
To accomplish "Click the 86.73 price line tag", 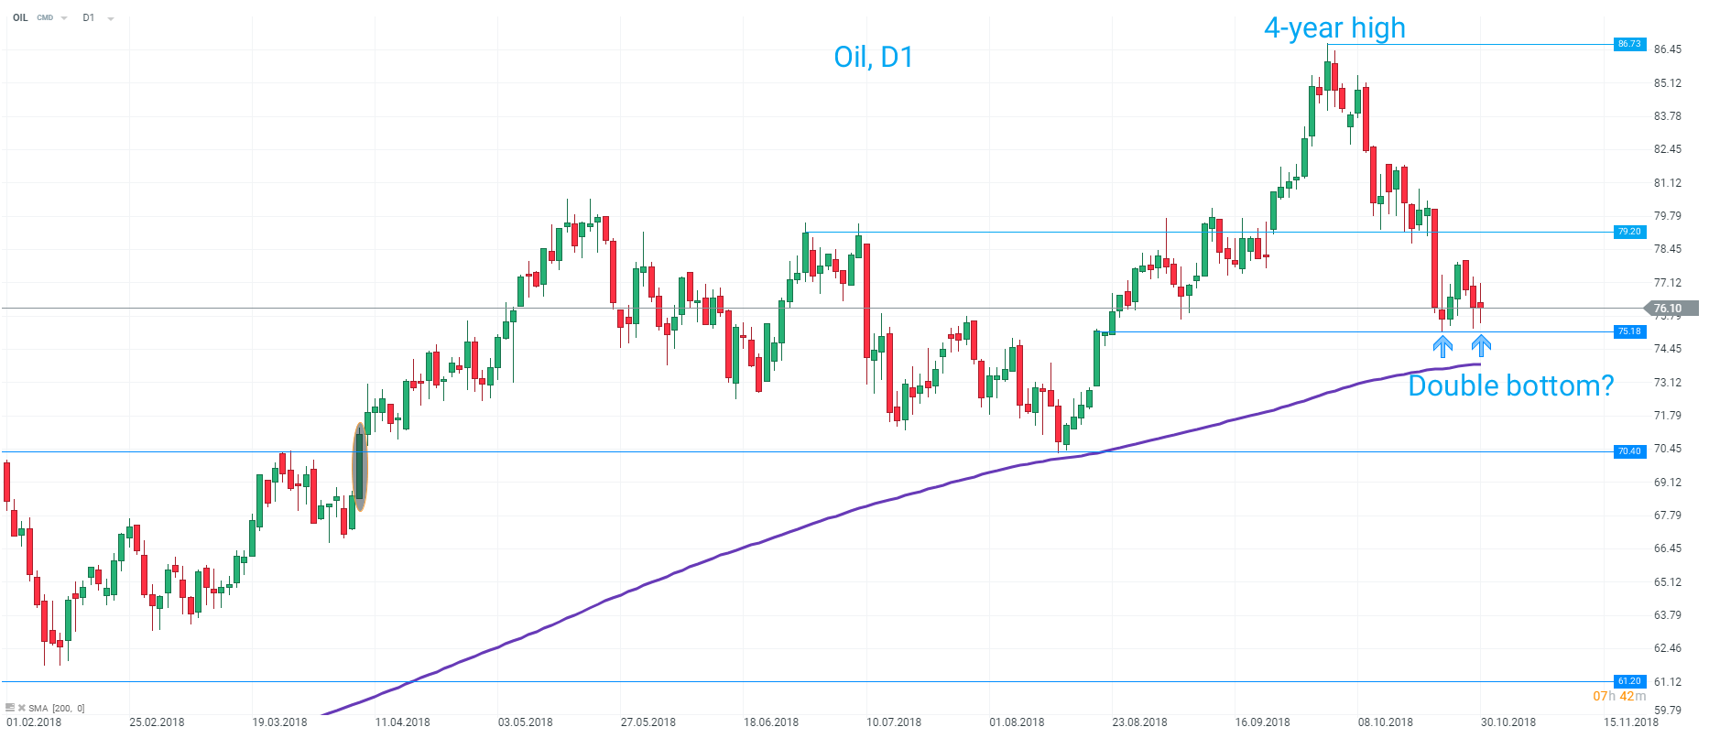I will point(1629,44).
